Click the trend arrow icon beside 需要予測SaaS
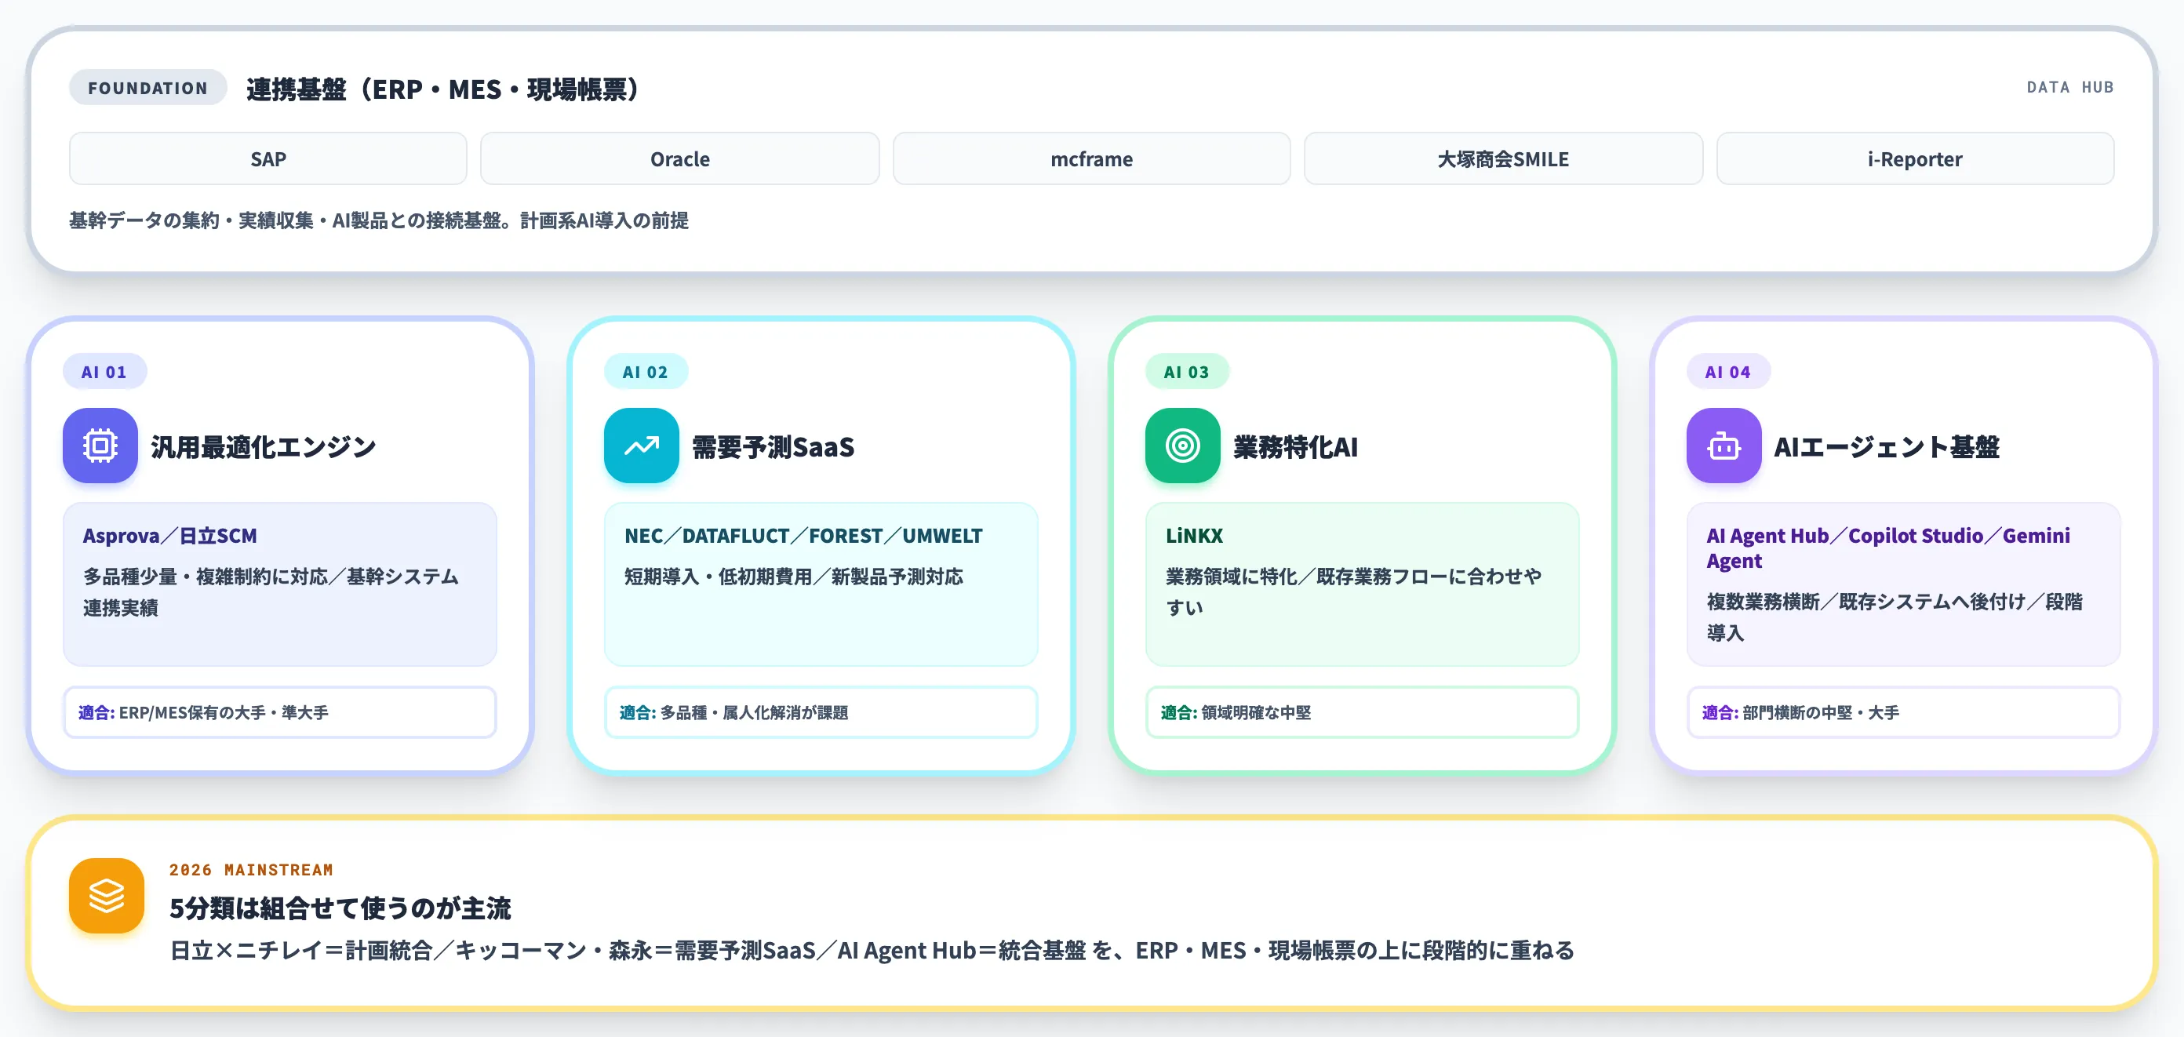Screen dimensions: 2184x1037 tap(641, 446)
